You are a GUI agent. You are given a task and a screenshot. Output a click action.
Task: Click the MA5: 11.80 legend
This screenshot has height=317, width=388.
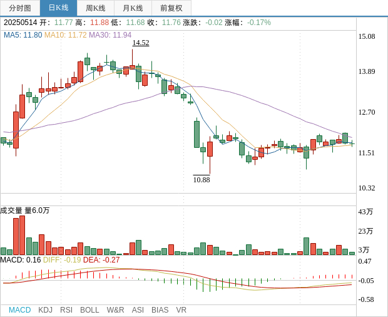[23, 35]
